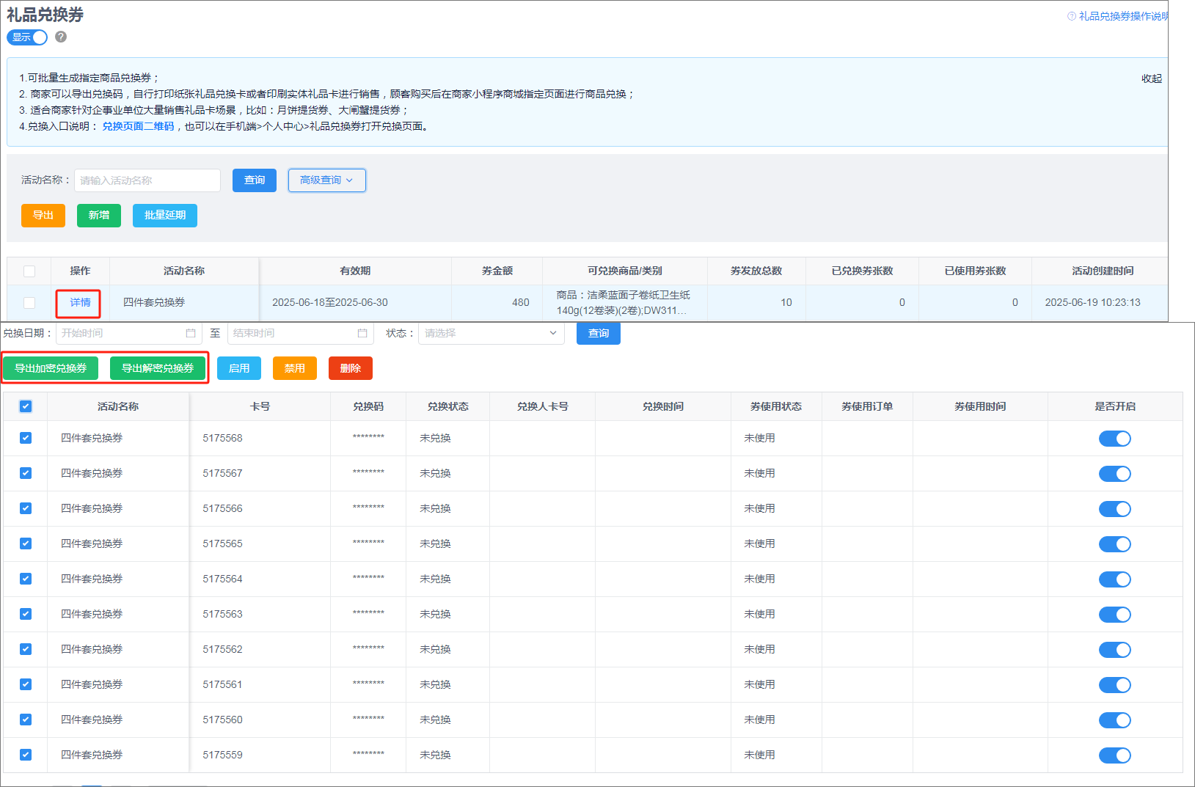
Task: Disable the 是否开启 switch for card 5175559
Action: (x=1114, y=755)
